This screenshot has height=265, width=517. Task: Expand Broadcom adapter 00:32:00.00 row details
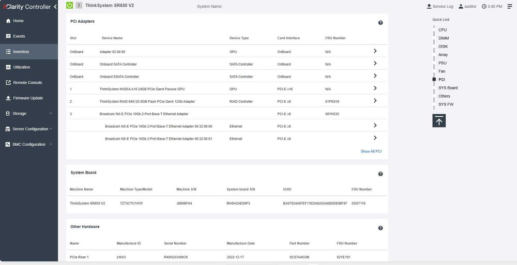(x=375, y=125)
